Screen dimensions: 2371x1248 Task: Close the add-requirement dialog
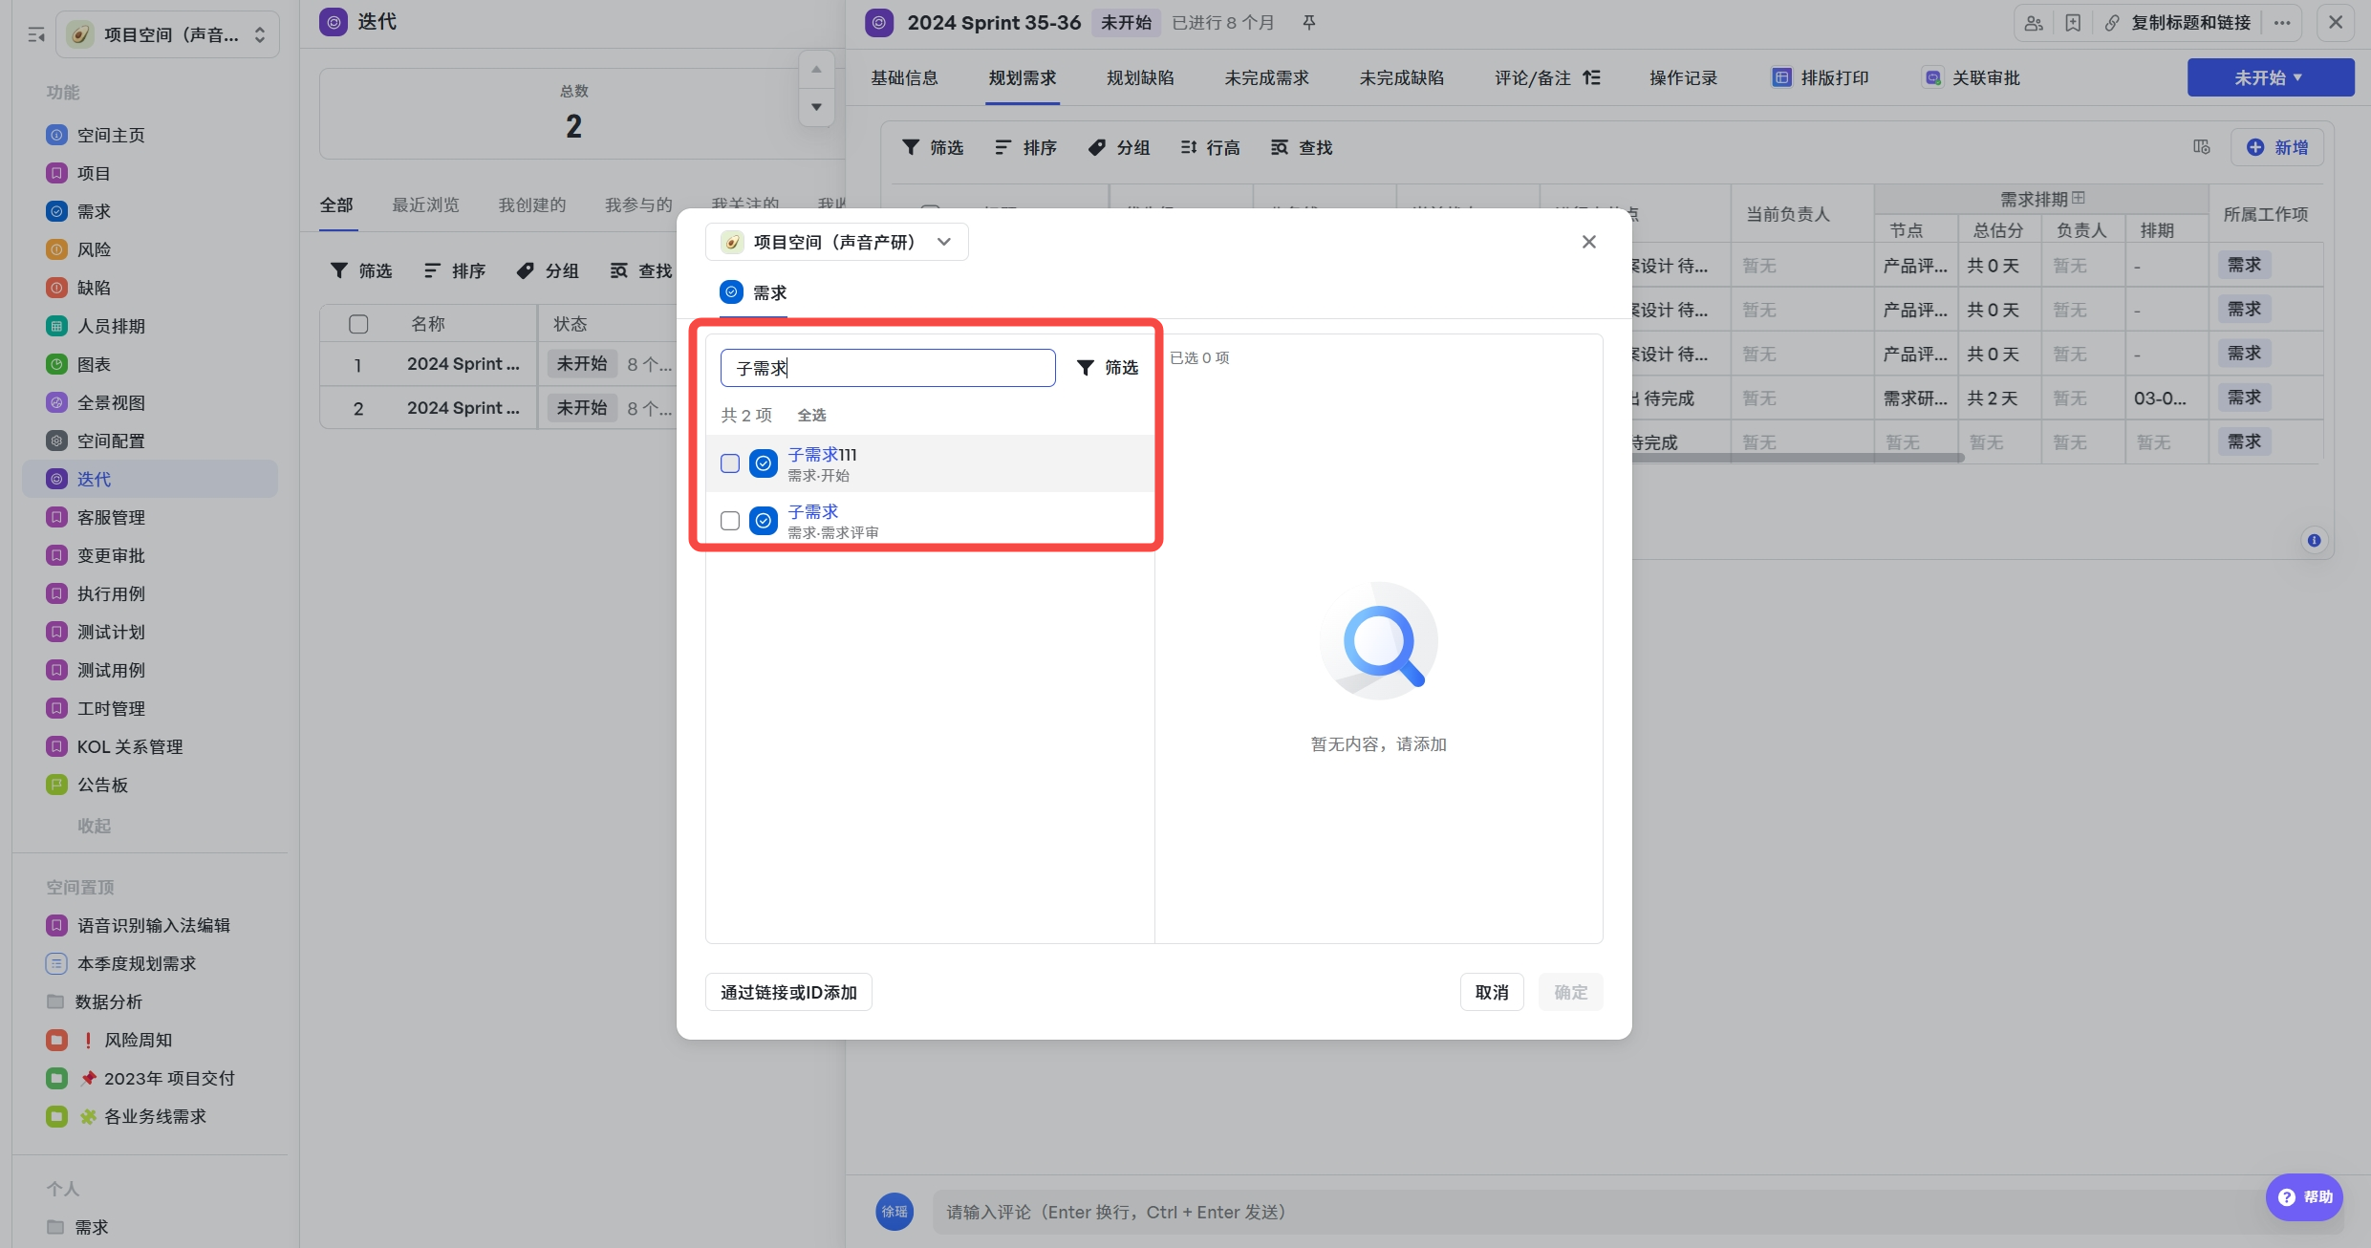pos(1589,242)
